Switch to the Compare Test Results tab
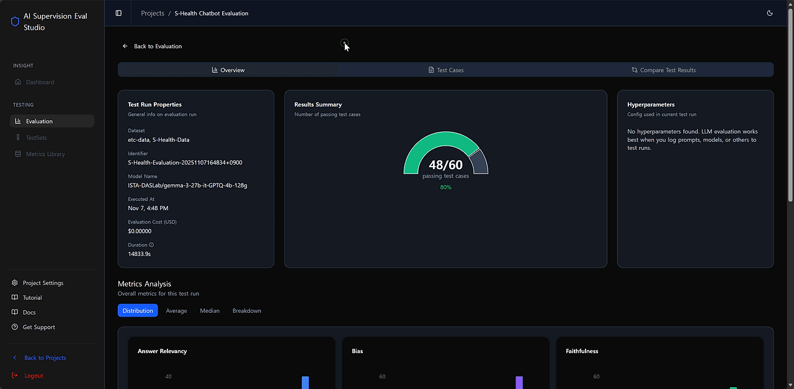This screenshot has width=794, height=389. tap(664, 70)
